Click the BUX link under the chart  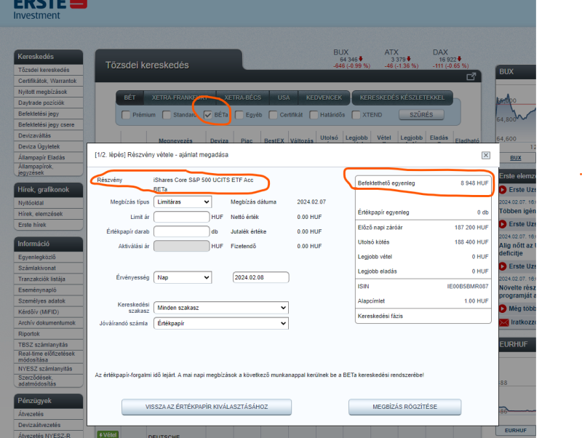pos(516,158)
